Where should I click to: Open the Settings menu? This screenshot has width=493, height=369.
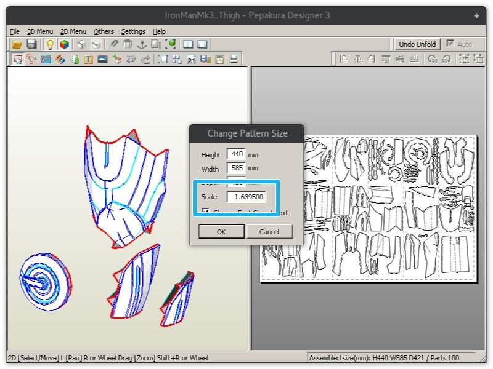click(x=133, y=31)
